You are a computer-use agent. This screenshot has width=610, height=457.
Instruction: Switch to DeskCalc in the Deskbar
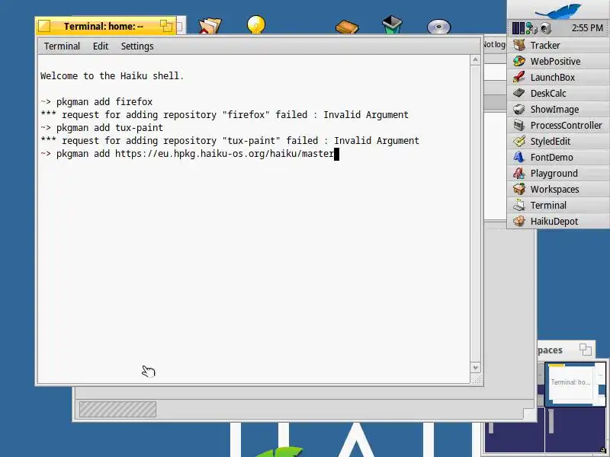558,93
